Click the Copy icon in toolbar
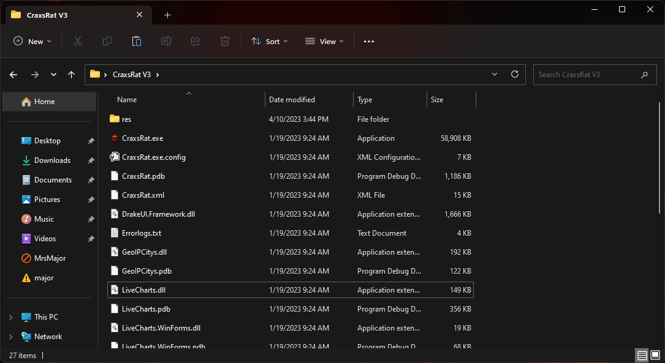This screenshot has width=665, height=363. (107, 41)
